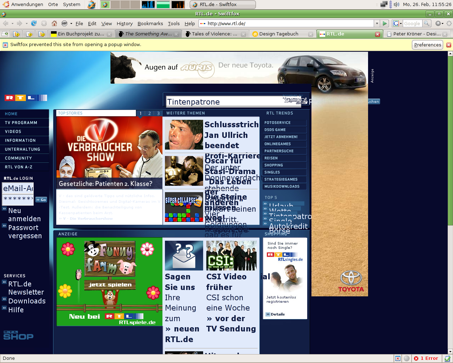
Task: Open the RTL Shop logo link
Action: [18, 335]
